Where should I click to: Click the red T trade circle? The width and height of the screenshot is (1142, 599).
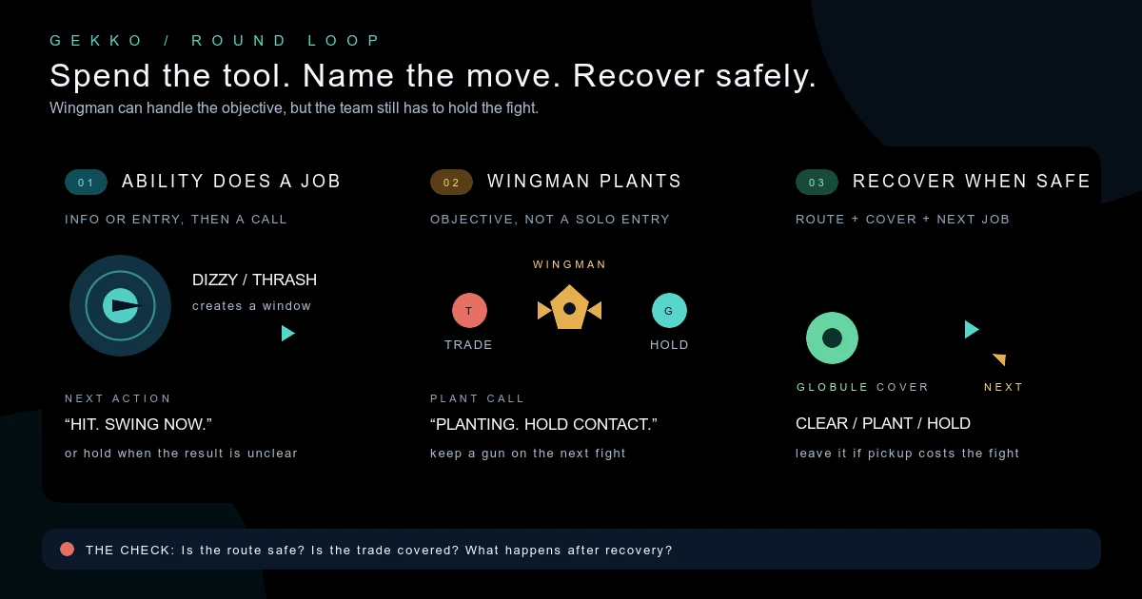coord(469,310)
